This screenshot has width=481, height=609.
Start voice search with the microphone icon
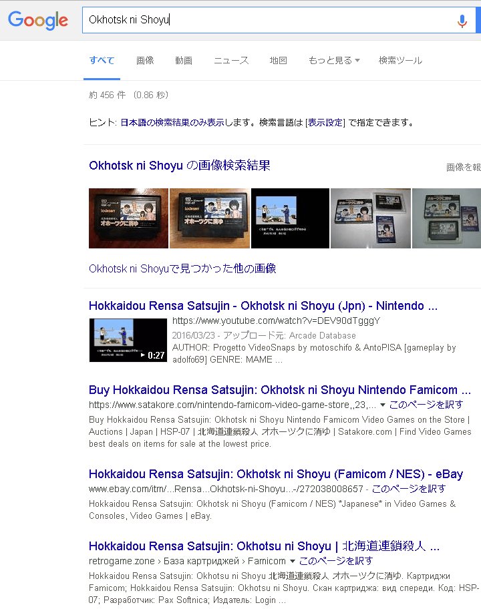(x=462, y=21)
